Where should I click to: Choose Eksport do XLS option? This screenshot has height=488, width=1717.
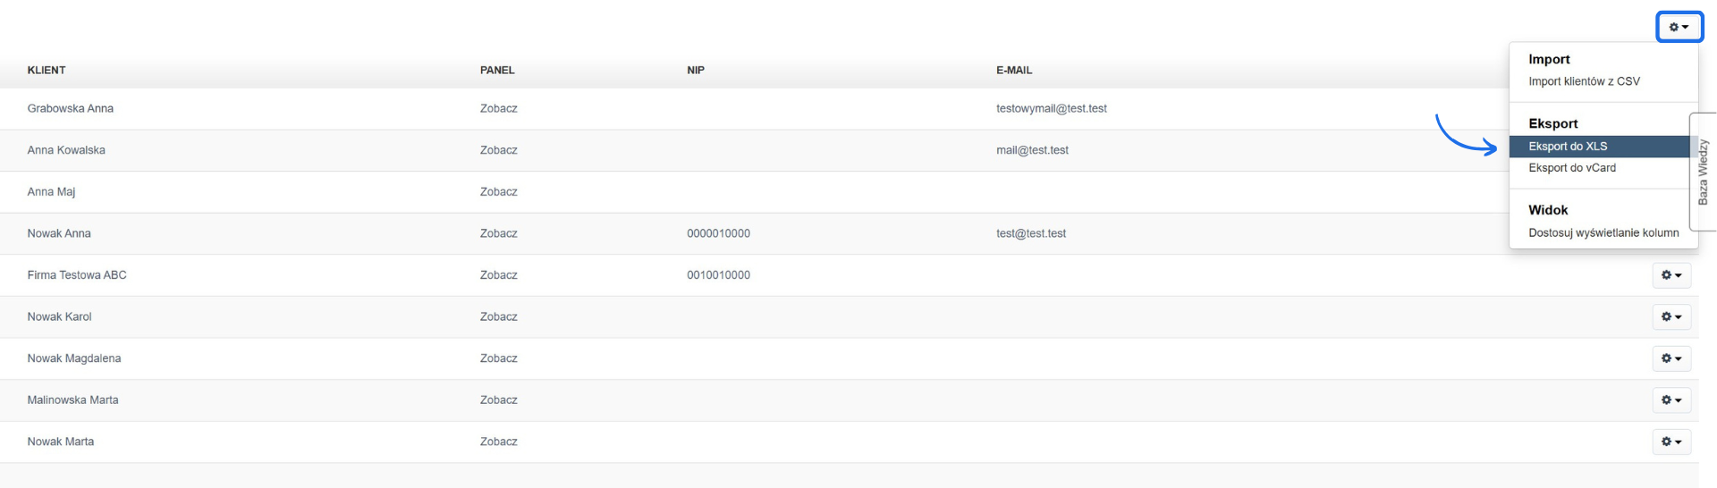pyautogui.click(x=1568, y=147)
